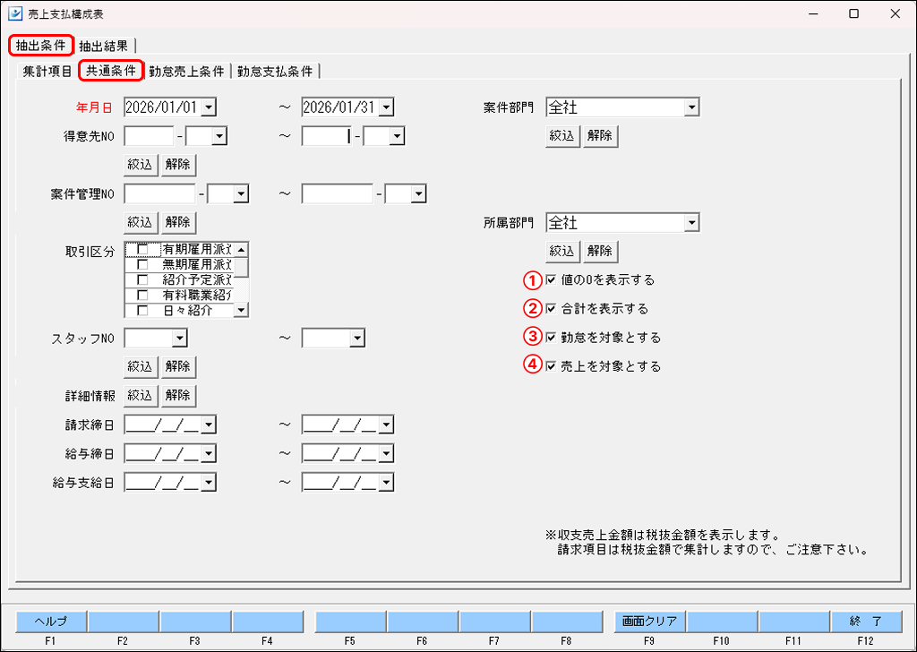Open the 給与支給日 end date dropdown

point(386,483)
